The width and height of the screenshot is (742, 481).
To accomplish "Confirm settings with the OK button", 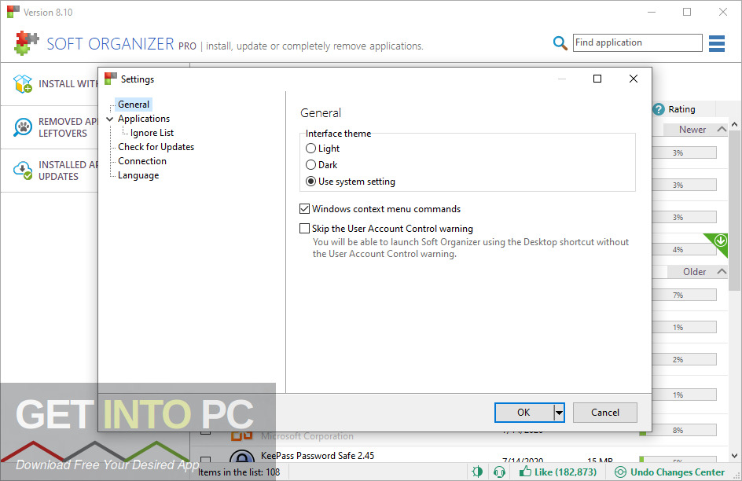I will pos(523,413).
